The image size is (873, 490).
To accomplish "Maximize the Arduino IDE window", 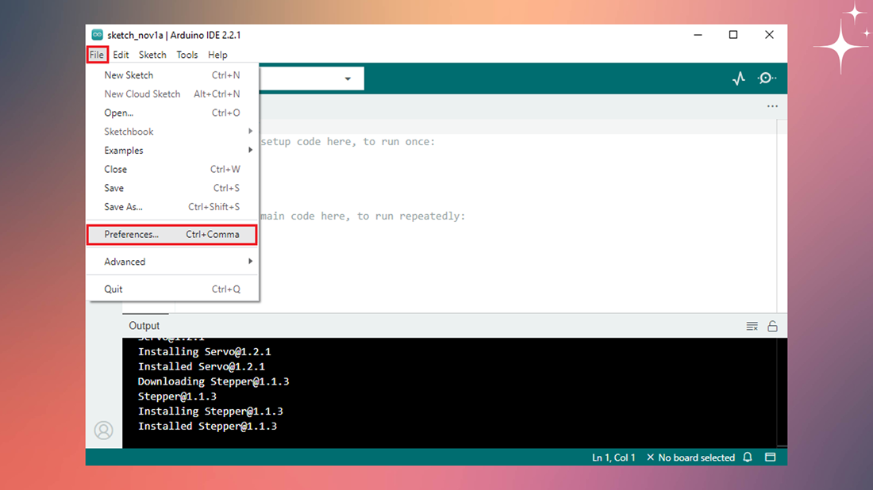I will click(x=733, y=35).
